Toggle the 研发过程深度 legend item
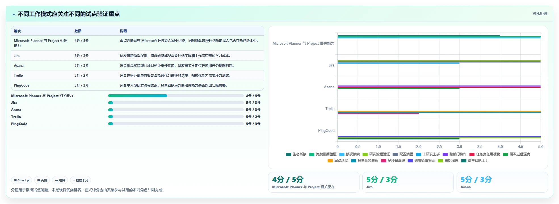The image size is (559, 204). click(516, 154)
